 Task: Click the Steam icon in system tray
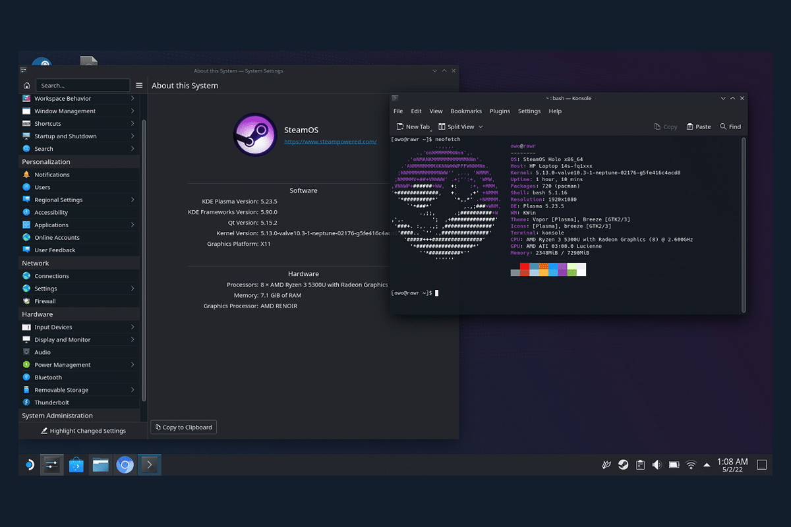click(x=623, y=465)
